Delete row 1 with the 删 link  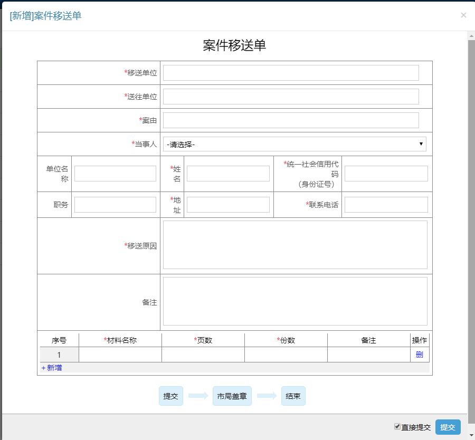click(x=419, y=355)
